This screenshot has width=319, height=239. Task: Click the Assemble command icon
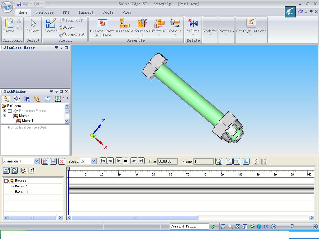(x=124, y=26)
